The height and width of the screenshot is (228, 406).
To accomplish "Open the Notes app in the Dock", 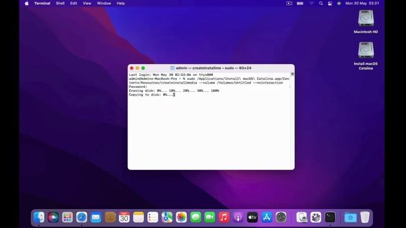I will pyautogui.click(x=138, y=217).
